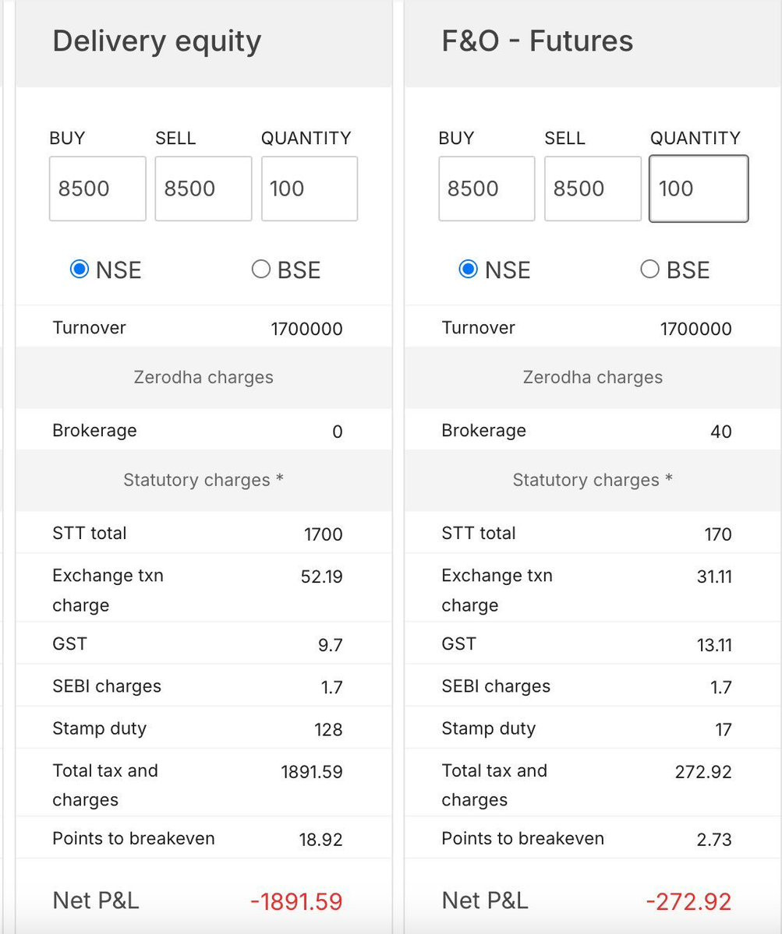Click Points to breakeven value 2.73
Screen dimensions: 782x934
(x=715, y=840)
